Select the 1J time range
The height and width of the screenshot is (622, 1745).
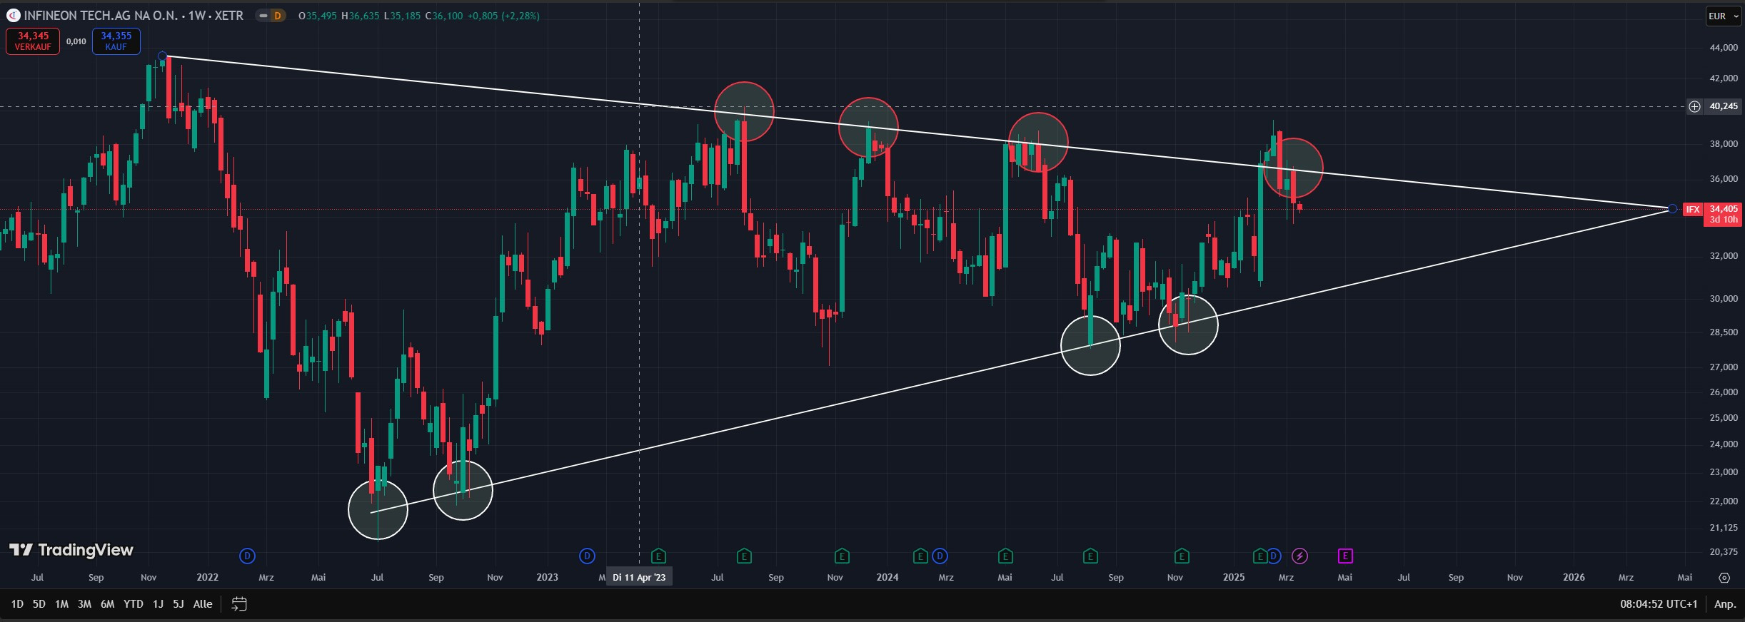tap(158, 604)
